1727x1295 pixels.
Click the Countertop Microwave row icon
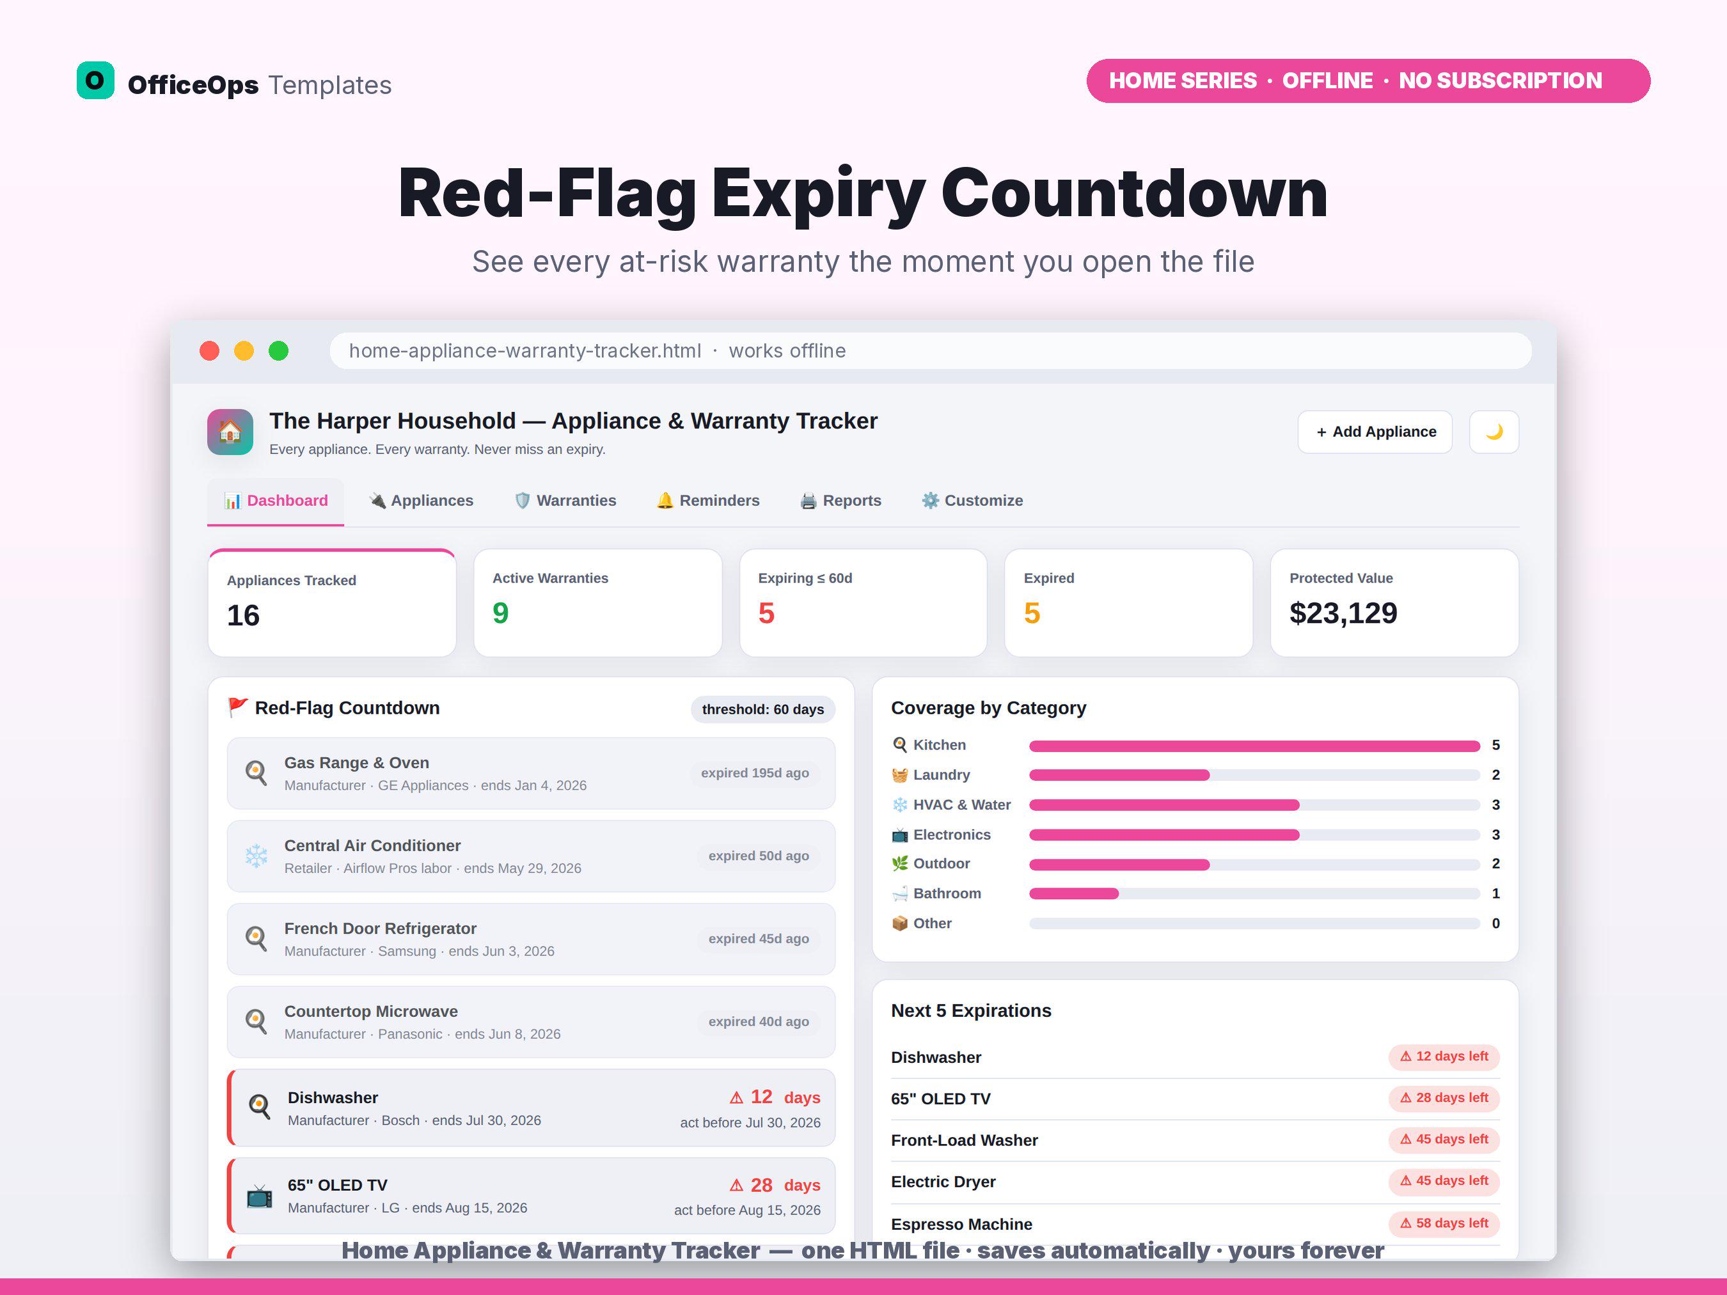[x=256, y=1021]
